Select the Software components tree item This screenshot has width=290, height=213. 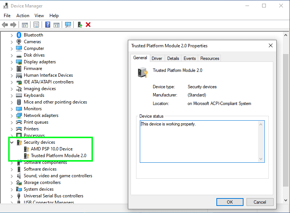point(45,162)
